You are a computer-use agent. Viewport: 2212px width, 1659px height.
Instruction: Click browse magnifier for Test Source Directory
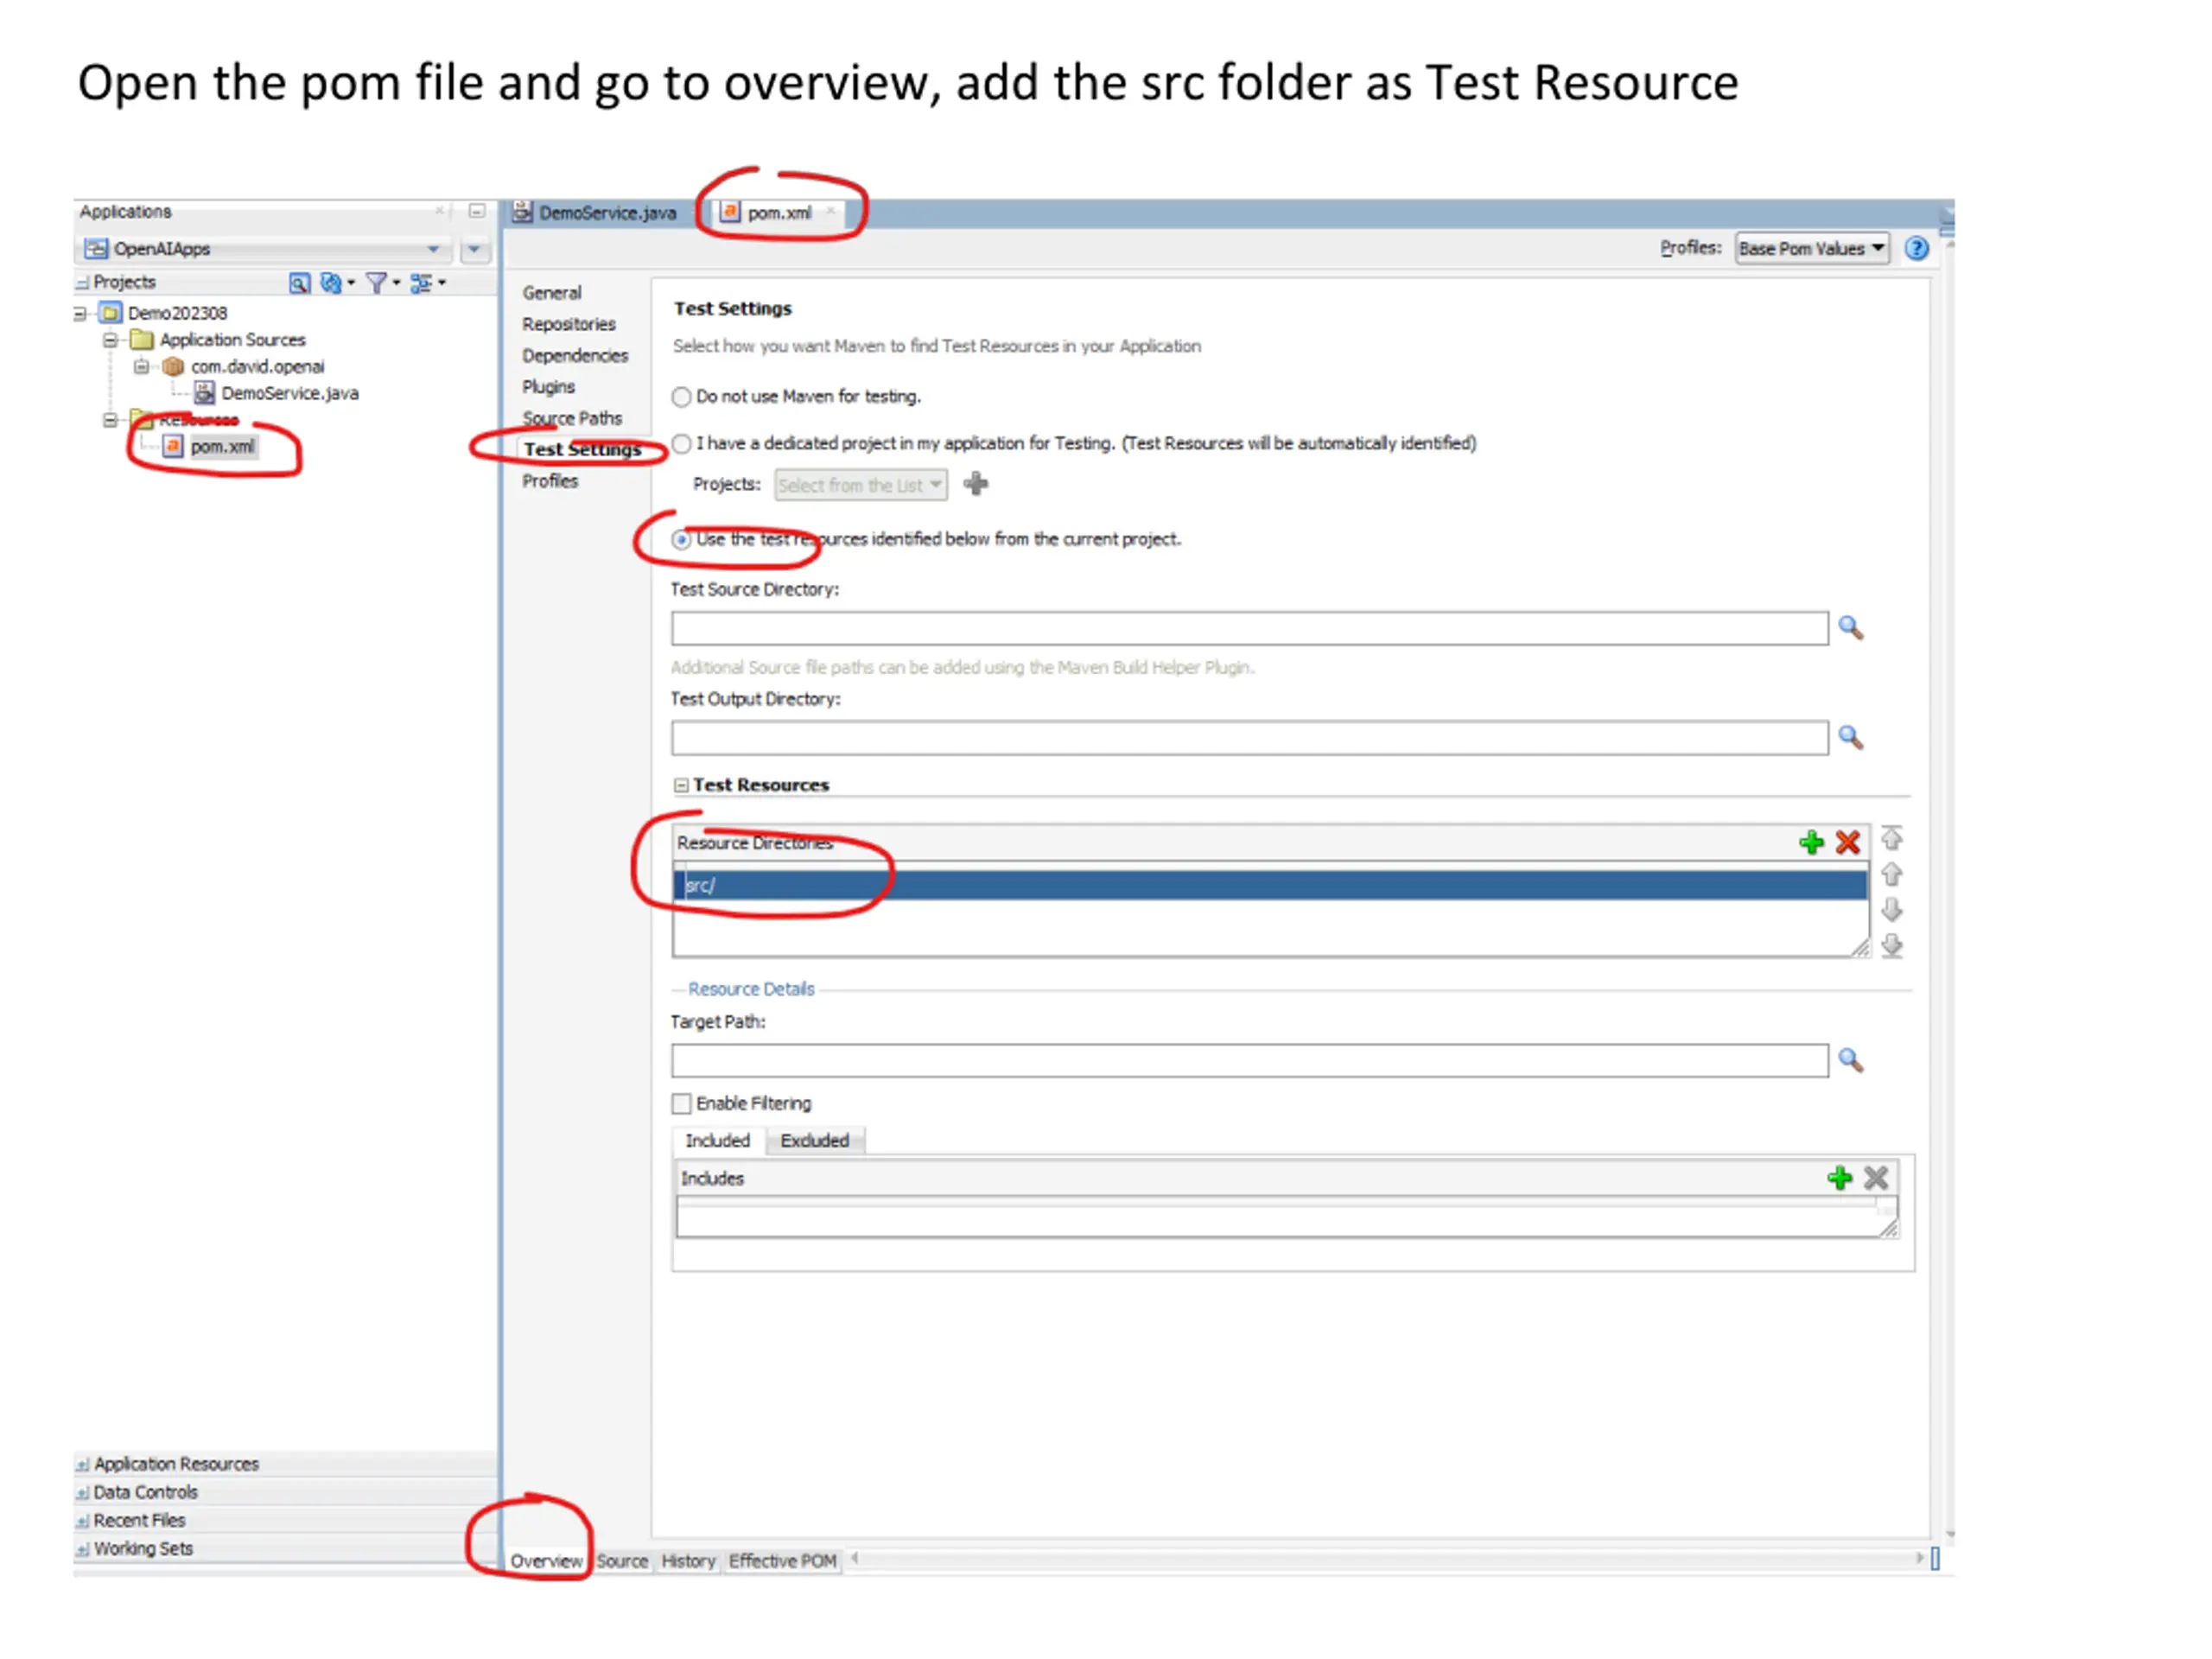[x=1850, y=628]
